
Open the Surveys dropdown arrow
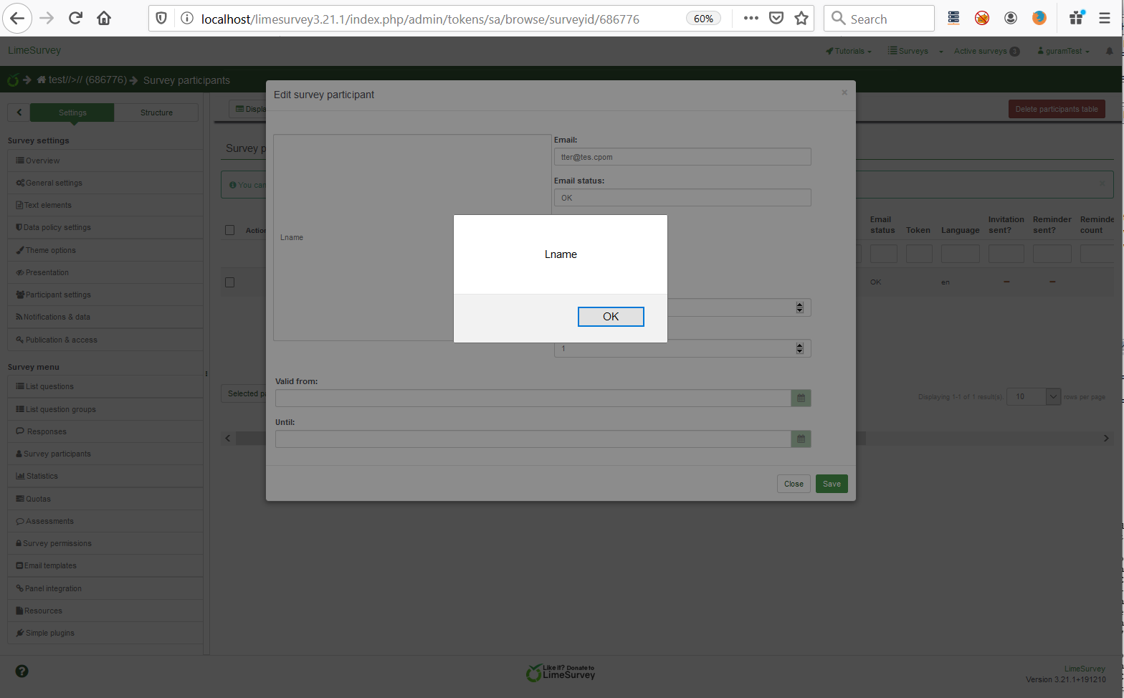click(x=940, y=52)
